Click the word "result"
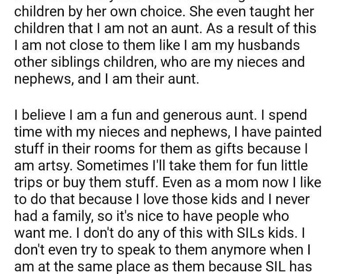337x274 pixels. click(235, 29)
